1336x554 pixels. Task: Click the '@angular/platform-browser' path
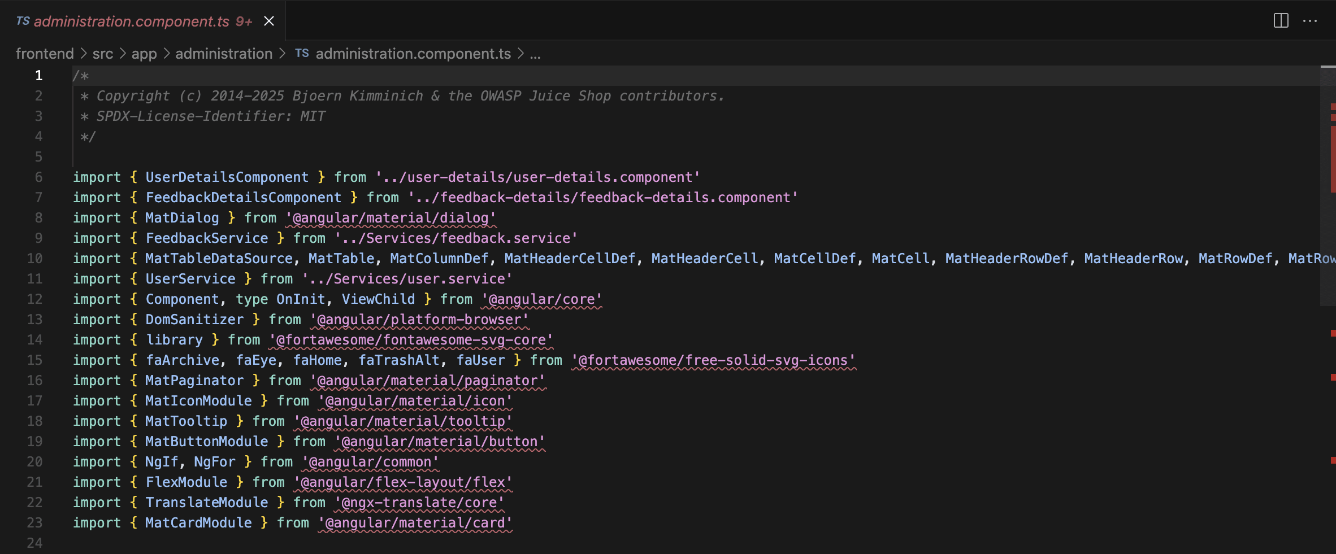pos(419,320)
